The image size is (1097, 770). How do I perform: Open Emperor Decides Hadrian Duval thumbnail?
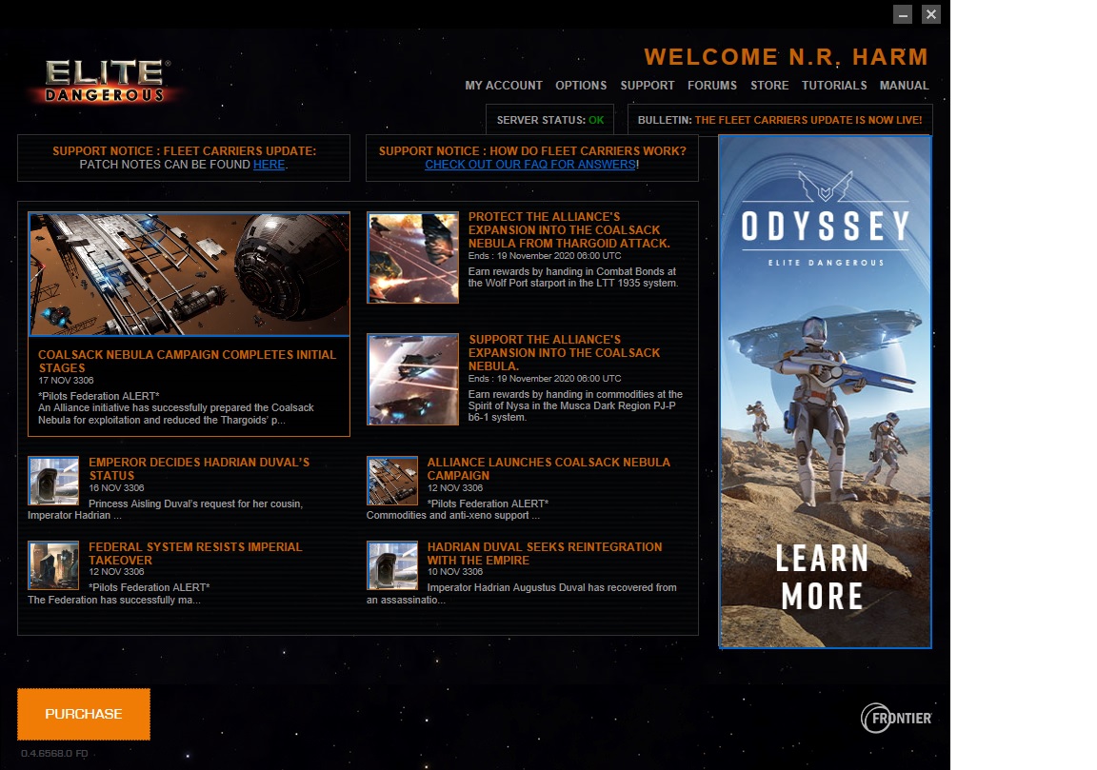(x=53, y=482)
